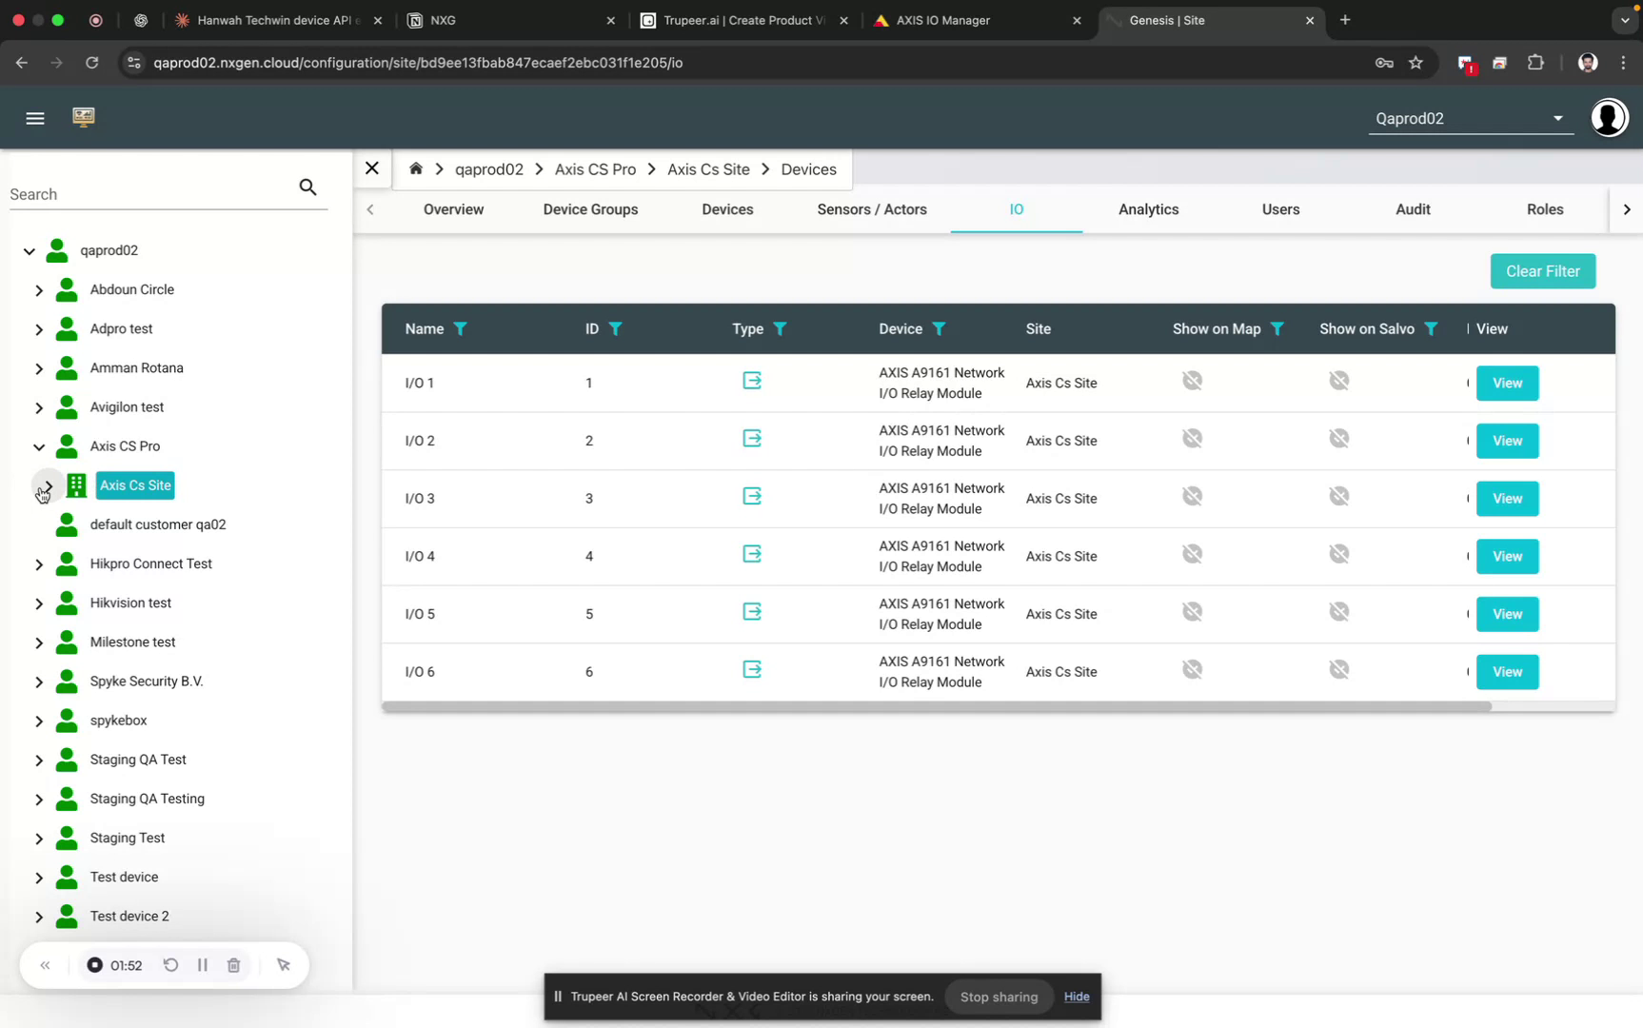Toggle Show on Salvo for I/O 3
Image resolution: width=1643 pixels, height=1028 pixels.
pos(1339,496)
